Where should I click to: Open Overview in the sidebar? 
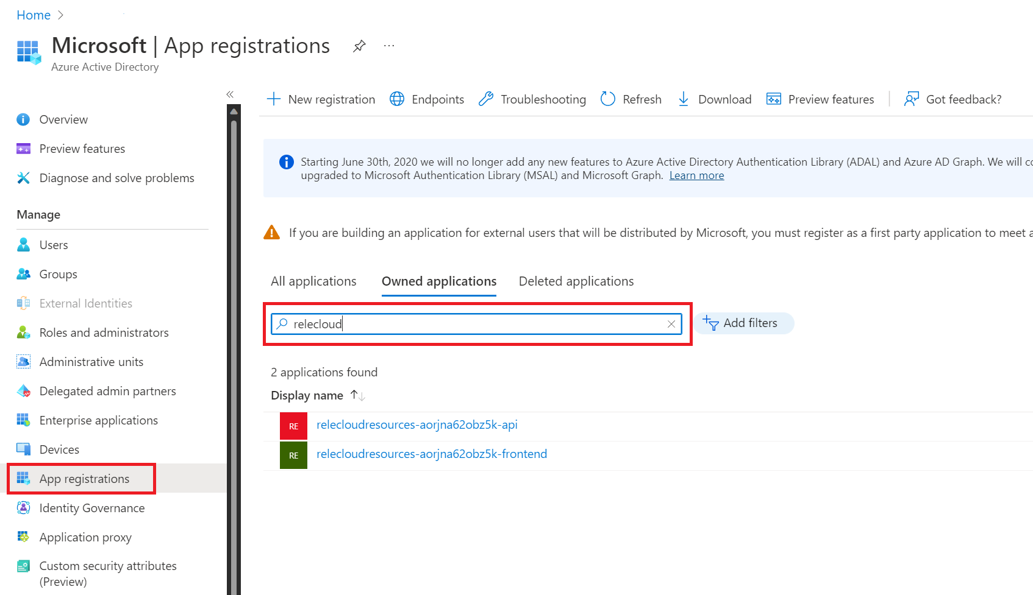63,119
